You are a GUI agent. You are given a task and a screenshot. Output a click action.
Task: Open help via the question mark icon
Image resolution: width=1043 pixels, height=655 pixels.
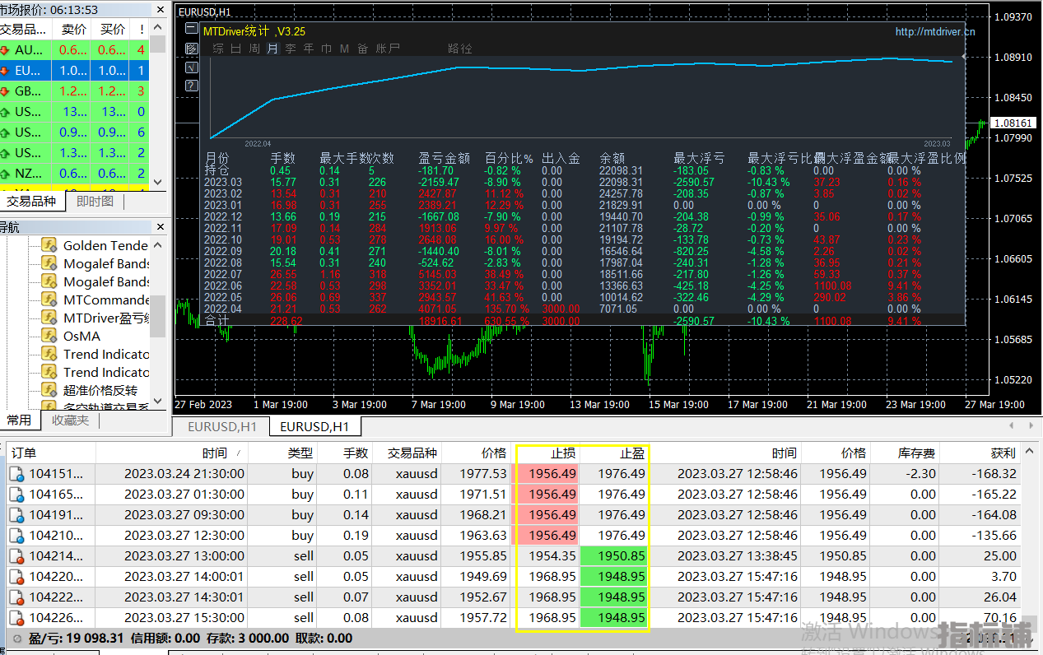(191, 86)
